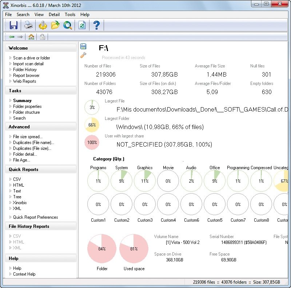Generate Tree quick report
The width and height of the screenshot is (291, 288).
17,196
